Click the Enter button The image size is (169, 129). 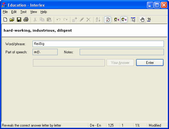(x=150, y=63)
